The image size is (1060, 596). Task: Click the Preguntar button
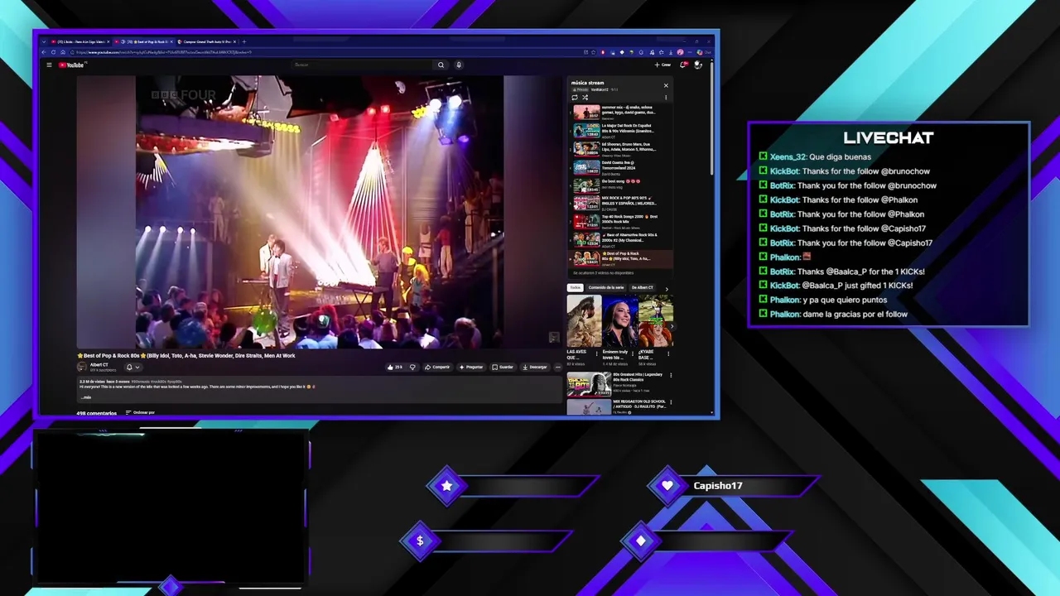pos(471,367)
